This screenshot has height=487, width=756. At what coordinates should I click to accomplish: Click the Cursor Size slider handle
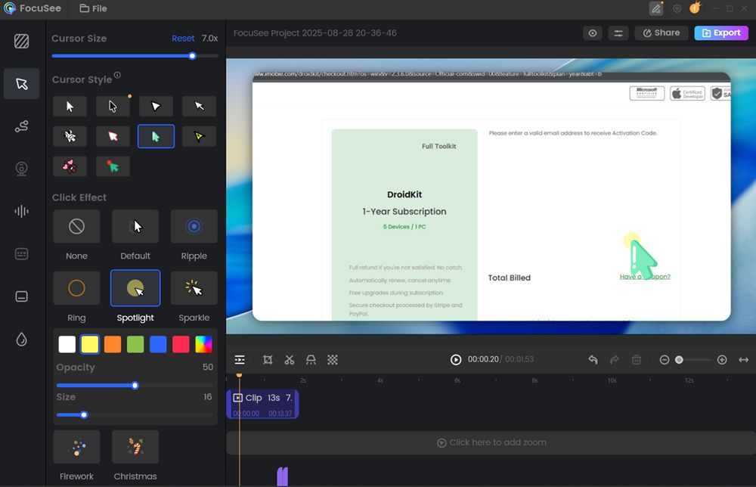[x=192, y=56]
